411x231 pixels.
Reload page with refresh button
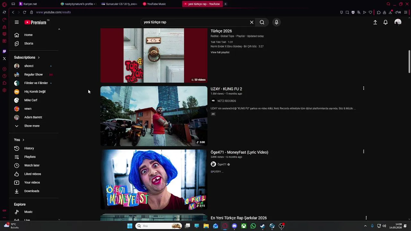point(24,12)
